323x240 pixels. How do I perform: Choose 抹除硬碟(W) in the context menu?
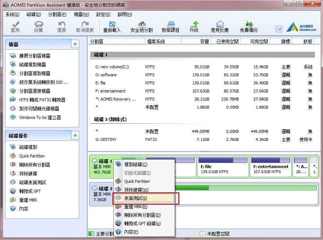[x=144, y=190]
